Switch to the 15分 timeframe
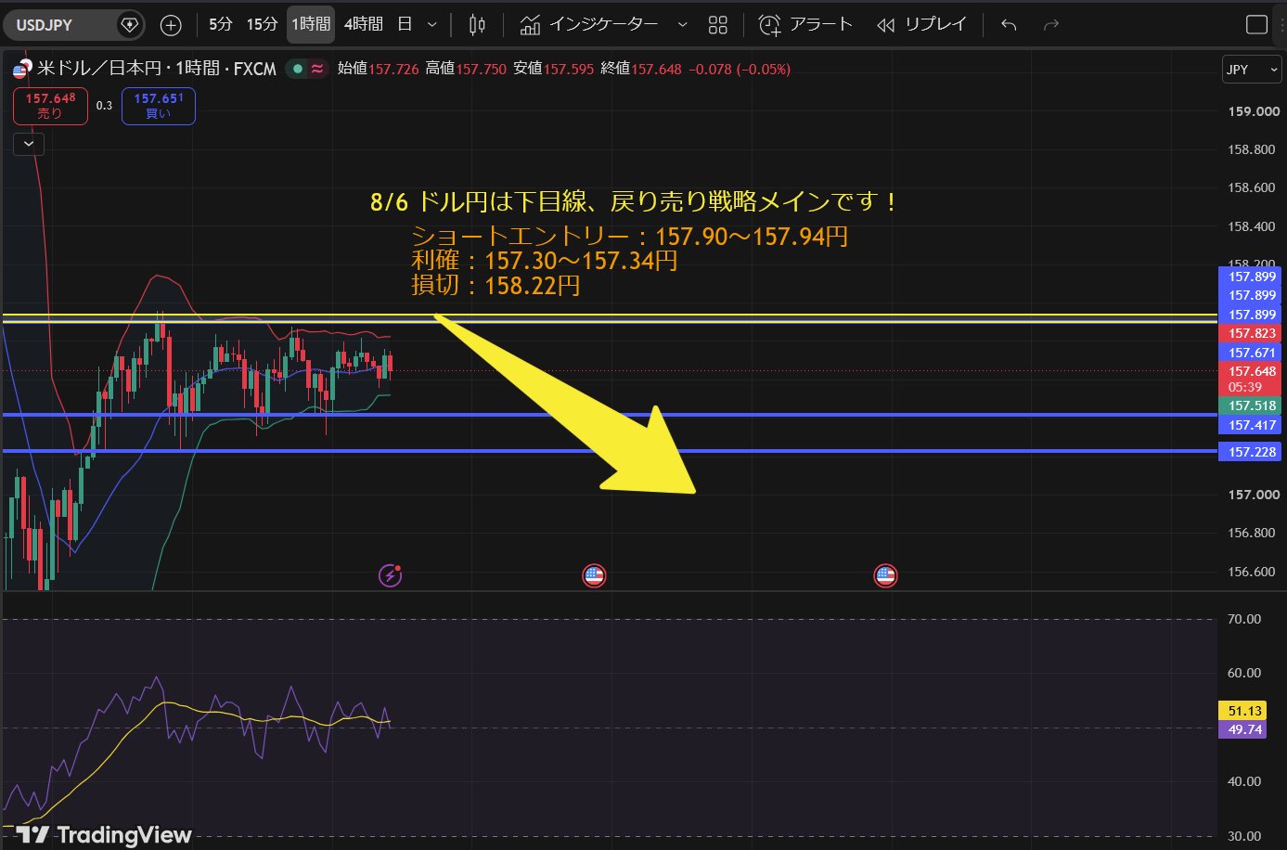 click(x=263, y=24)
